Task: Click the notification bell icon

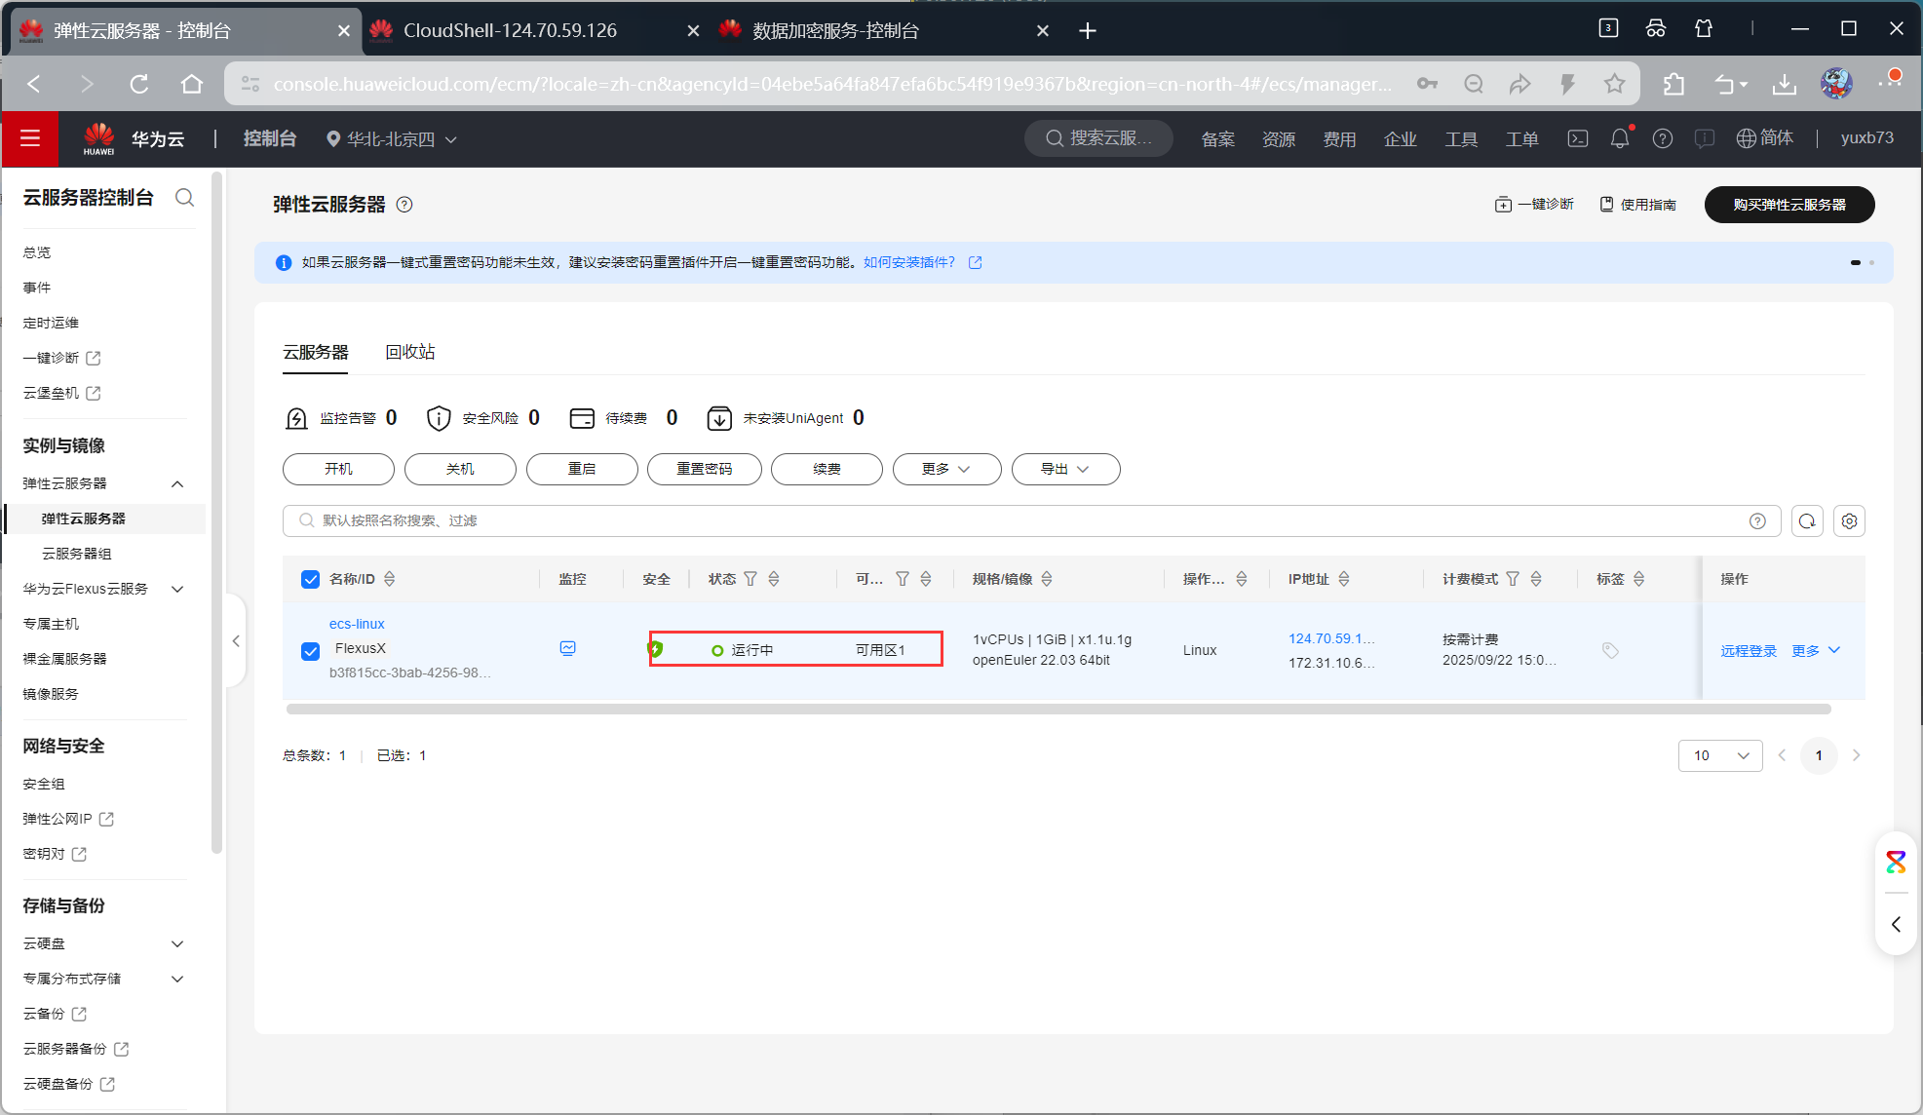Action: 1619,138
